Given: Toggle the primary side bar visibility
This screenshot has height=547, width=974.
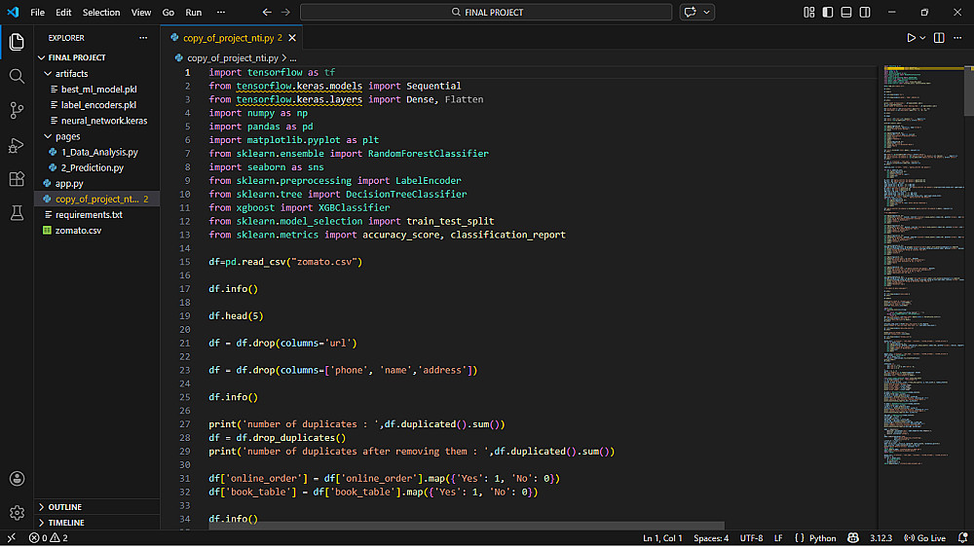Looking at the screenshot, I should [826, 12].
